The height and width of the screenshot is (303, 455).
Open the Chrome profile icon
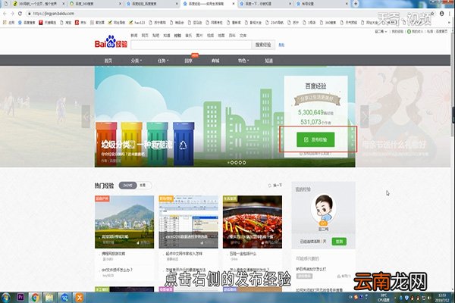[441, 14]
